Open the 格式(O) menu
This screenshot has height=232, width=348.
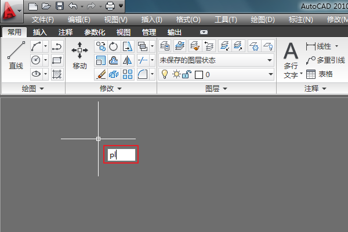click(x=188, y=20)
